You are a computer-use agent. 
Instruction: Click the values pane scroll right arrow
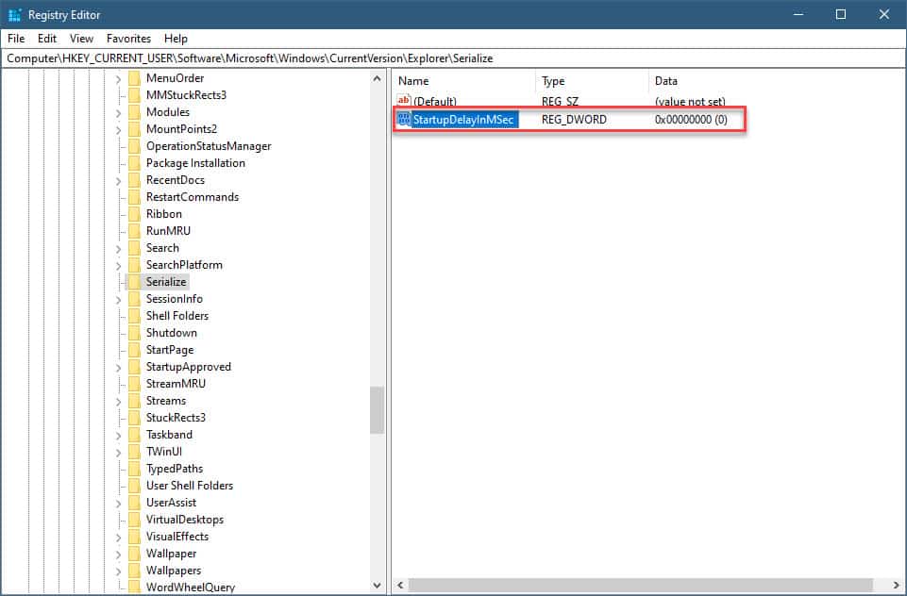[896, 585]
